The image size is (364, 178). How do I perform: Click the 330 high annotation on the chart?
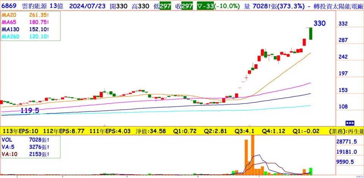320,23
